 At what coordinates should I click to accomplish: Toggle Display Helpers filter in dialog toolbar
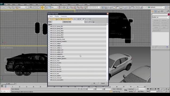(59, 19)
